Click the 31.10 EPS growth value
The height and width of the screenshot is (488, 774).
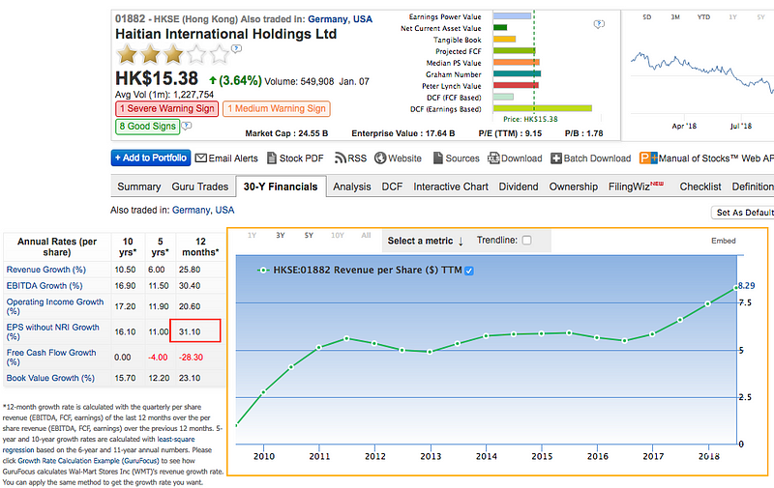pos(190,331)
